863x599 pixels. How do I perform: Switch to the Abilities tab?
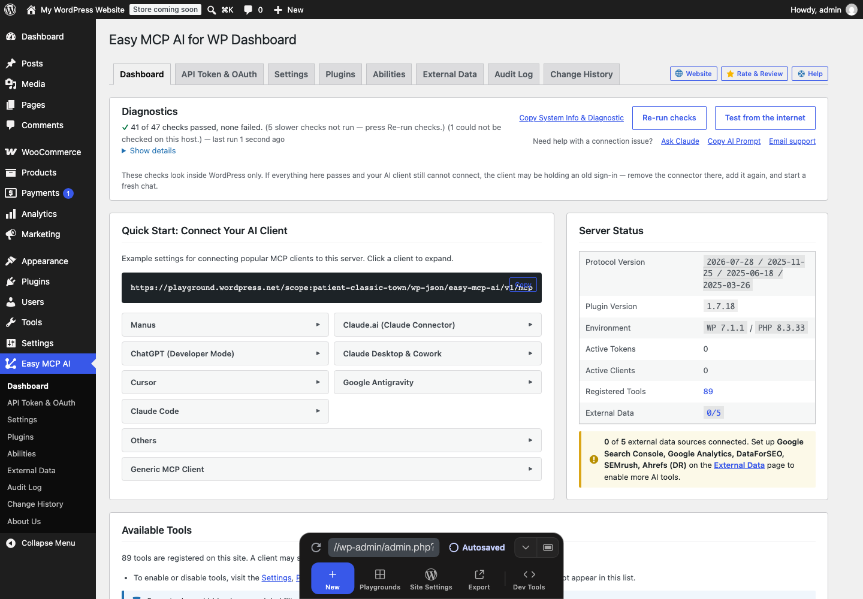click(x=389, y=74)
